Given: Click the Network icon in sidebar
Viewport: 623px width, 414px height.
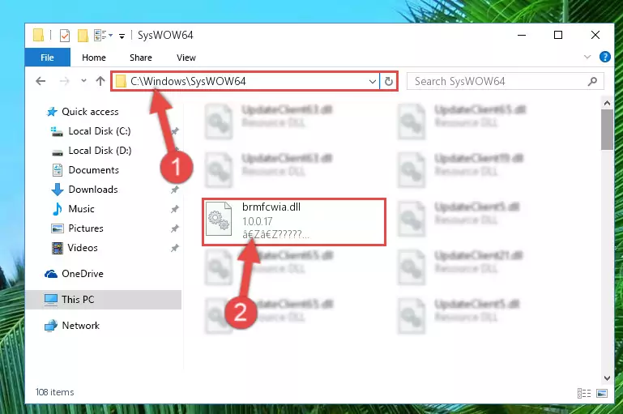Looking at the screenshot, I should click(x=51, y=326).
